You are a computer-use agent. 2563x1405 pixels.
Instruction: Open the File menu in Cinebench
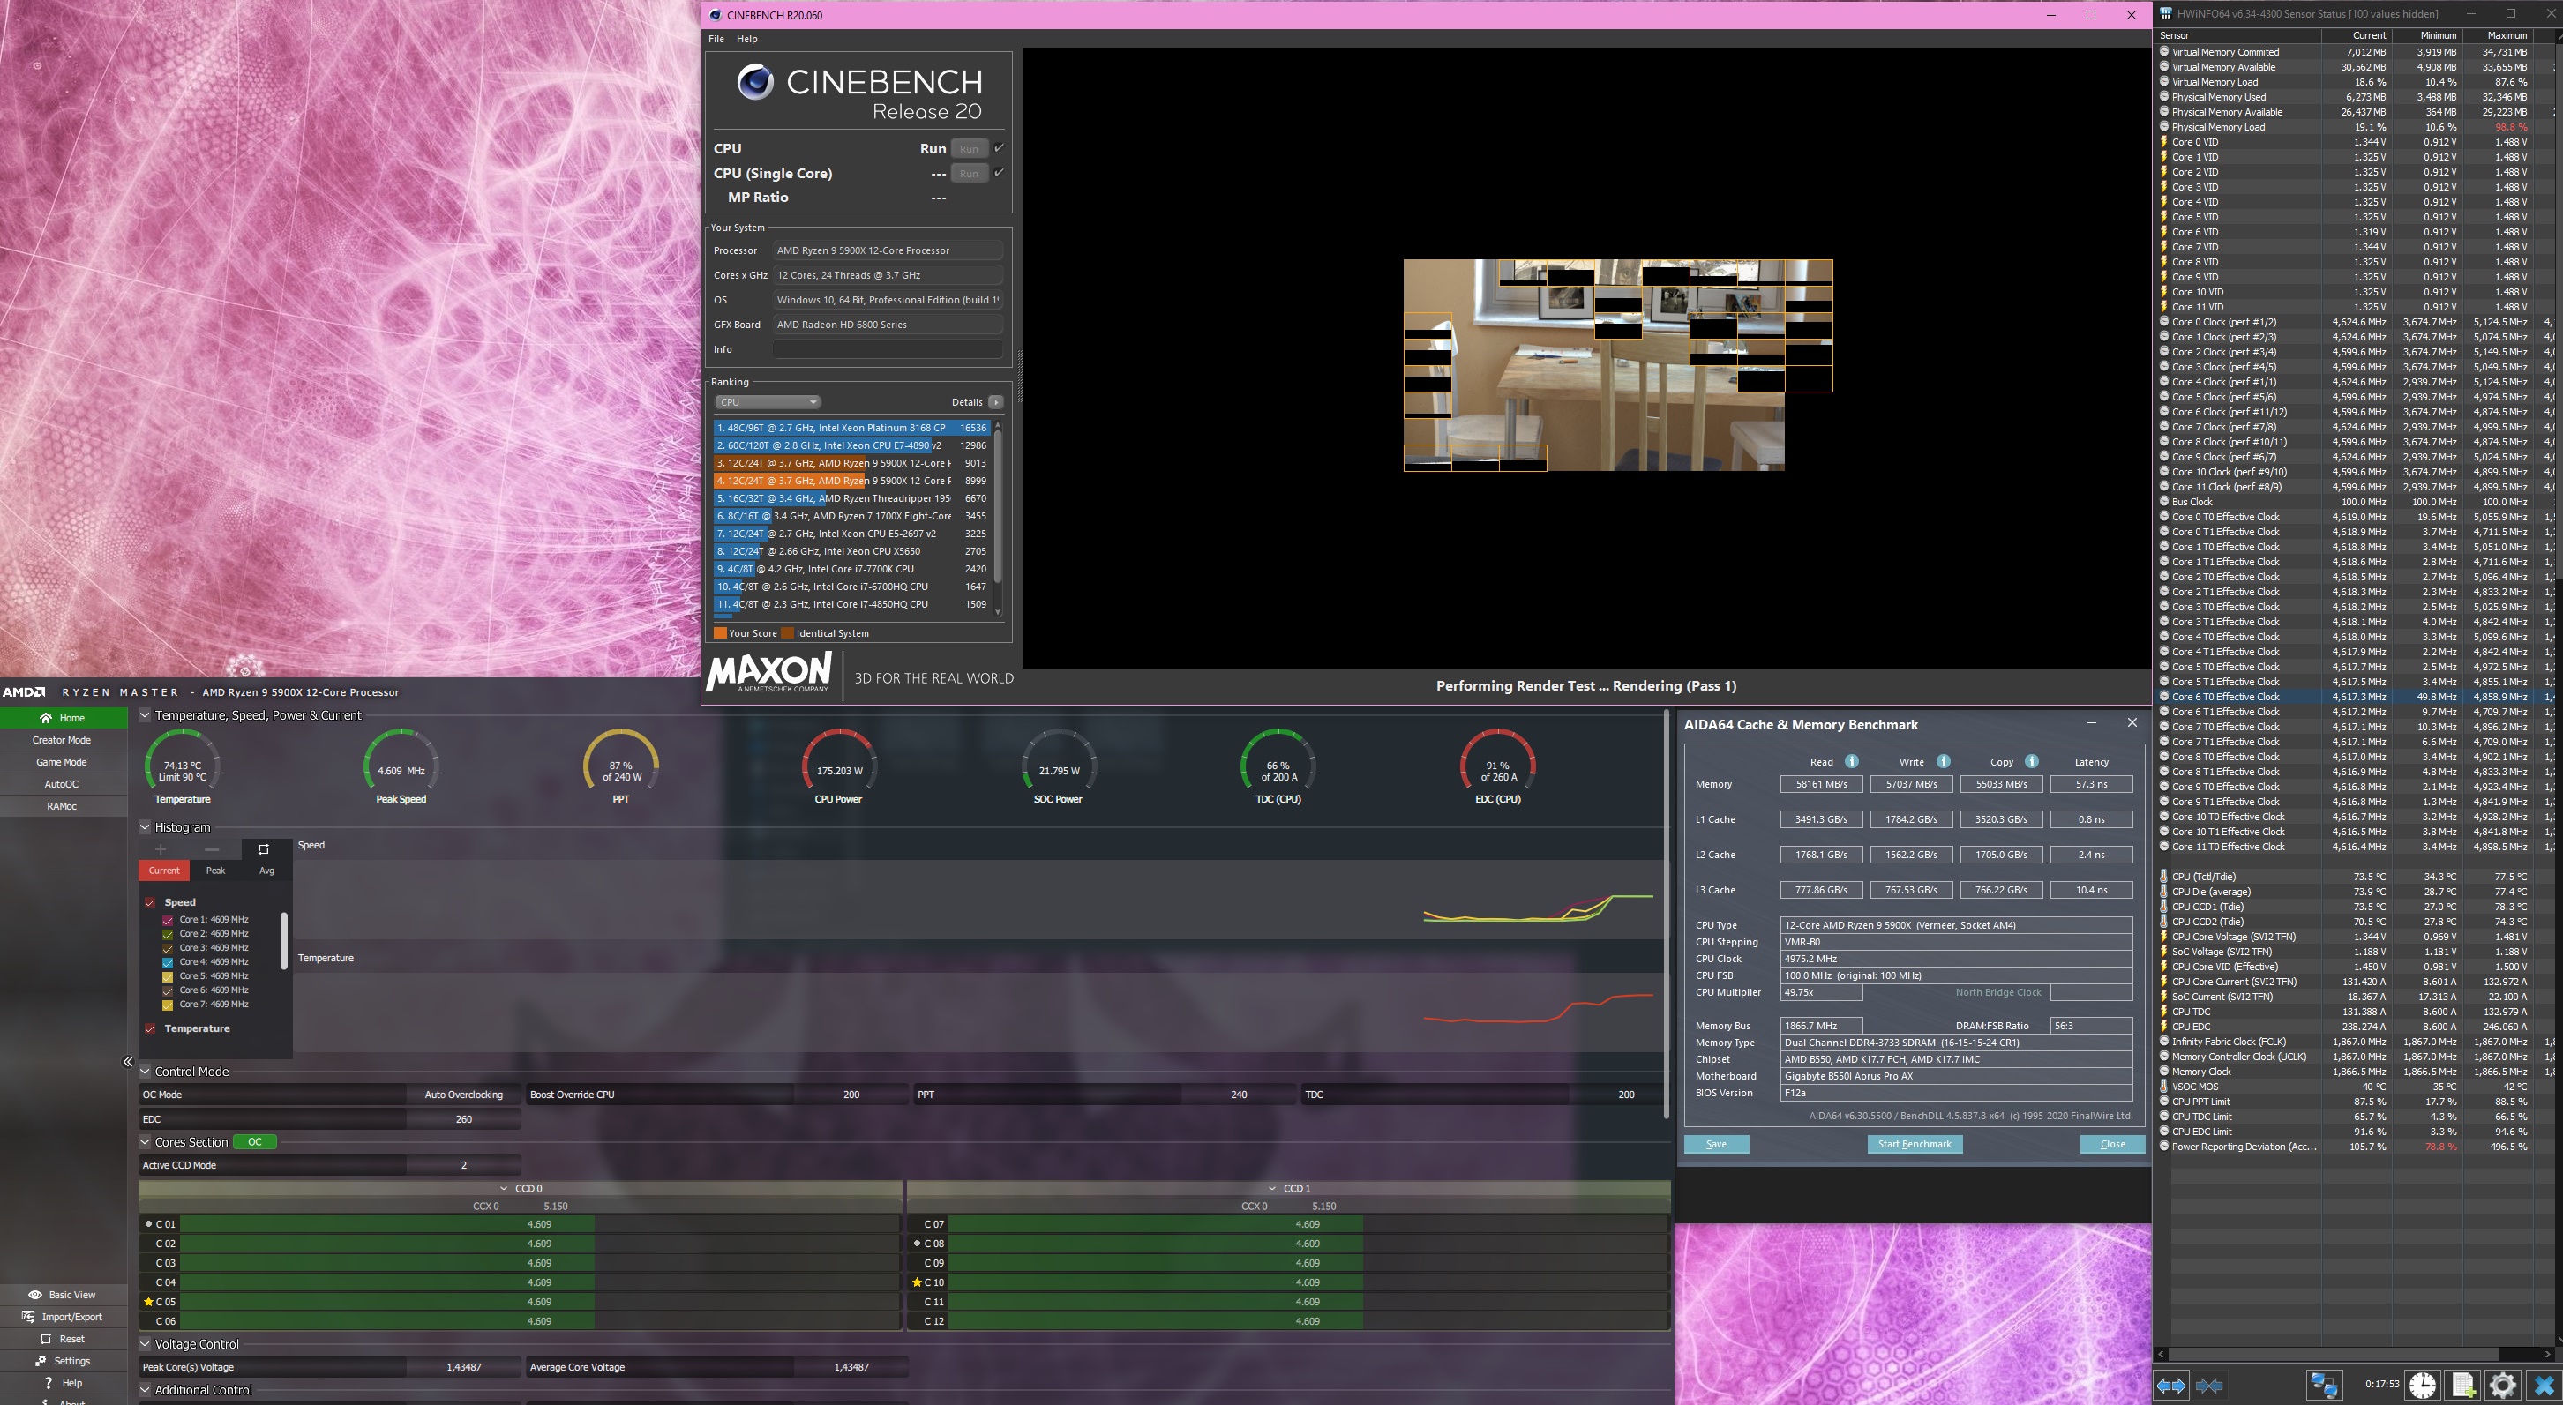(x=716, y=39)
